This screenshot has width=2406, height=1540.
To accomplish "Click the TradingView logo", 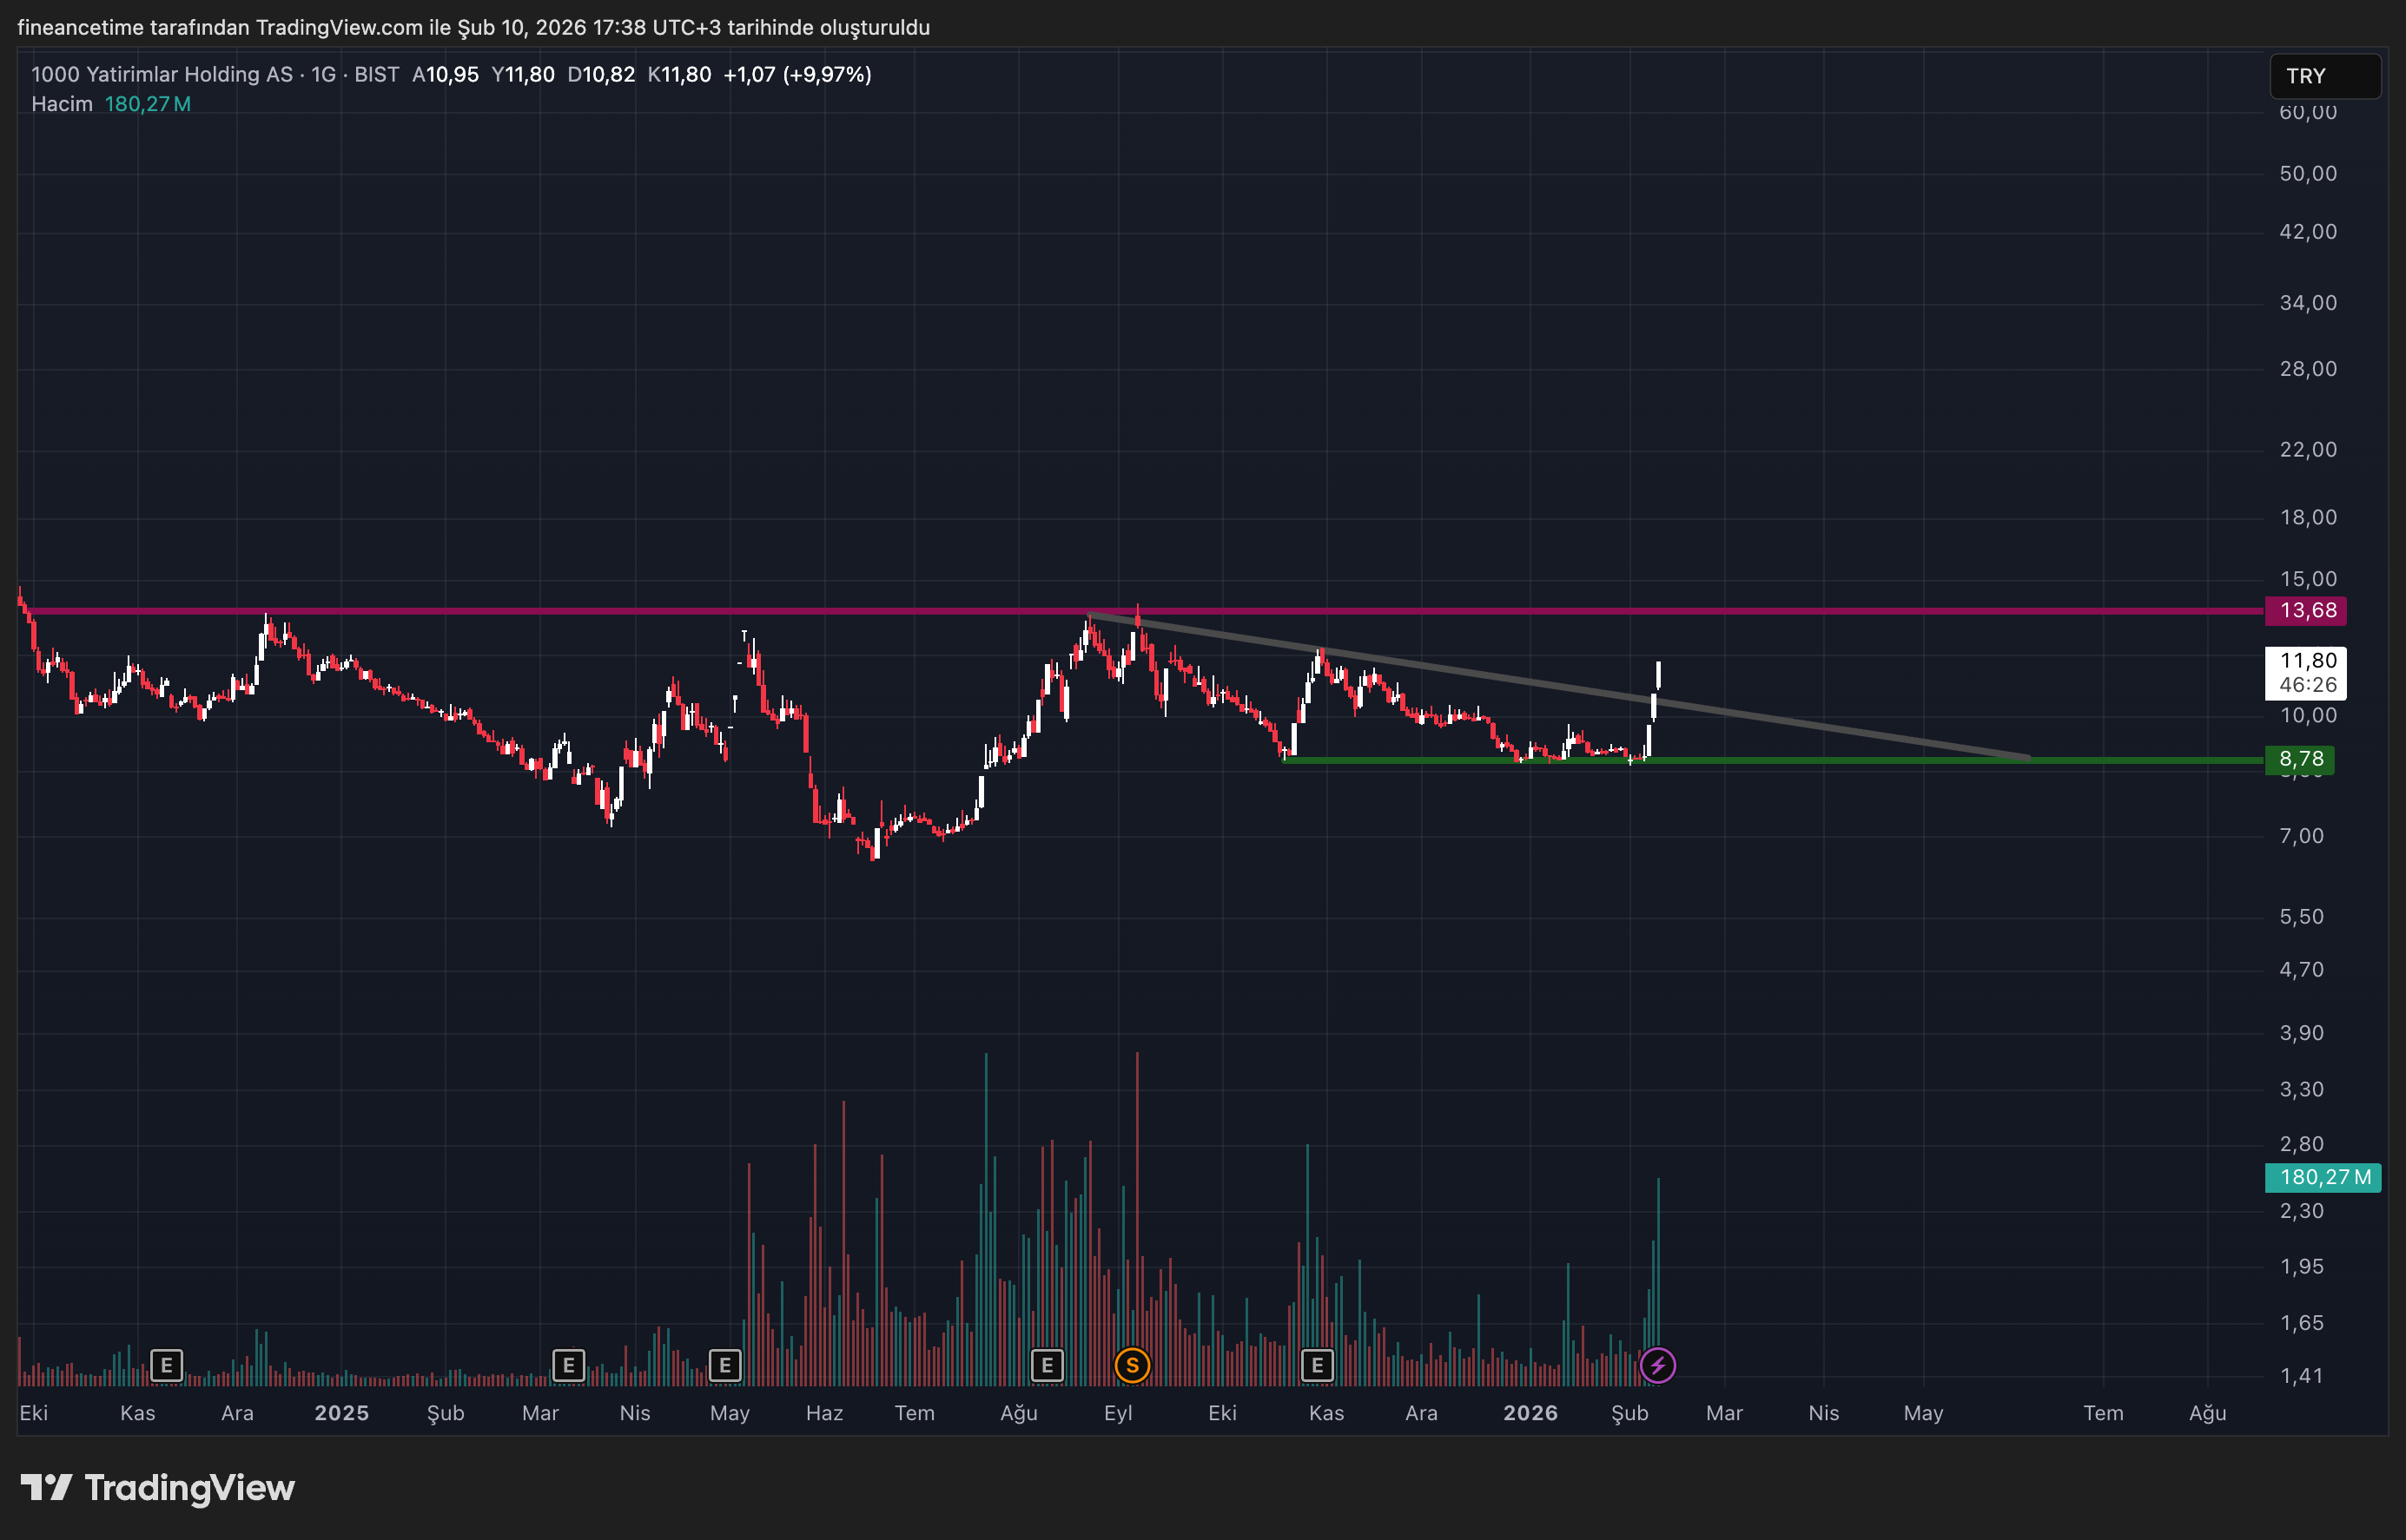I will pos(157,1488).
